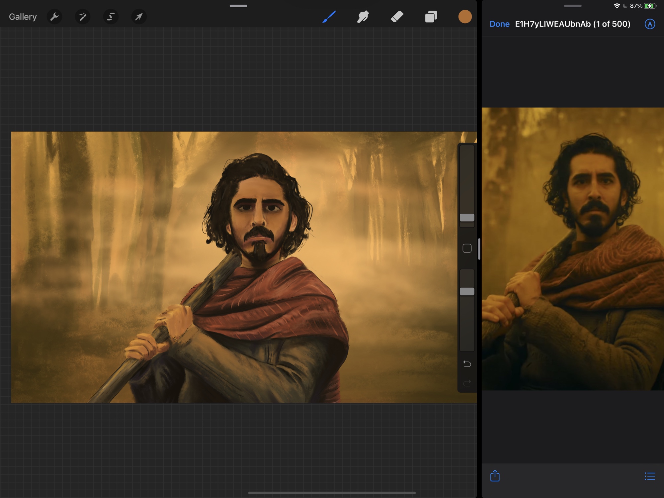
Task: Select the Transform arrow tool
Action: coord(139,17)
